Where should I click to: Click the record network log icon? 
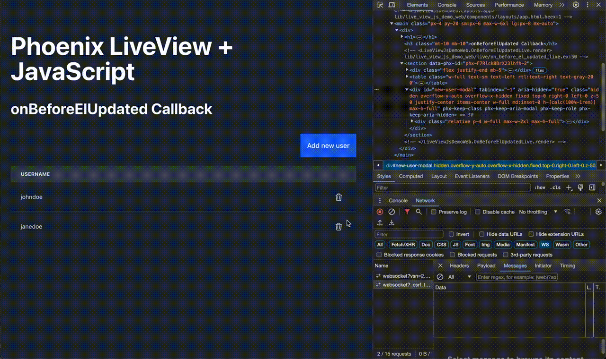coord(380,212)
